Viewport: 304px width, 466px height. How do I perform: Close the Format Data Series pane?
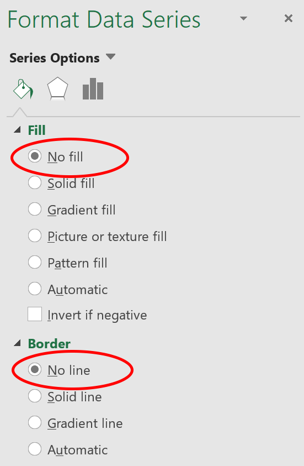[289, 18]
